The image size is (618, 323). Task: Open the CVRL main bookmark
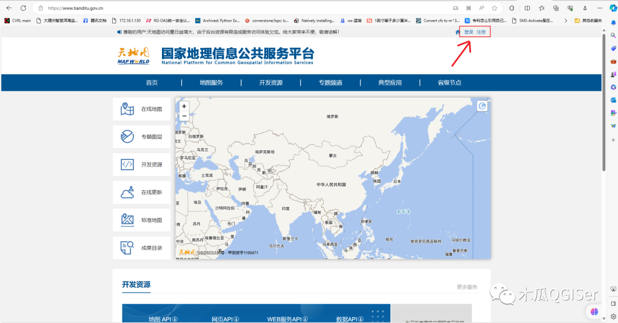coord(18,21)
